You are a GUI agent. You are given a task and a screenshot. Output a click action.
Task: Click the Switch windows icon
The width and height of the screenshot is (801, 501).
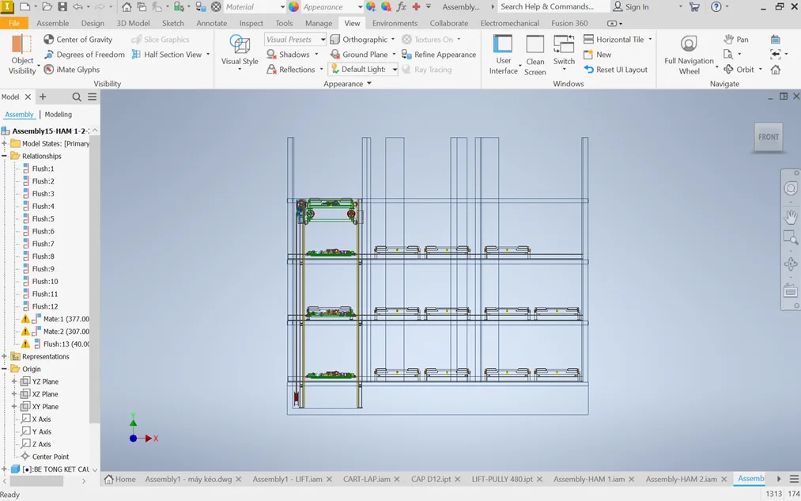click(564, 44)
